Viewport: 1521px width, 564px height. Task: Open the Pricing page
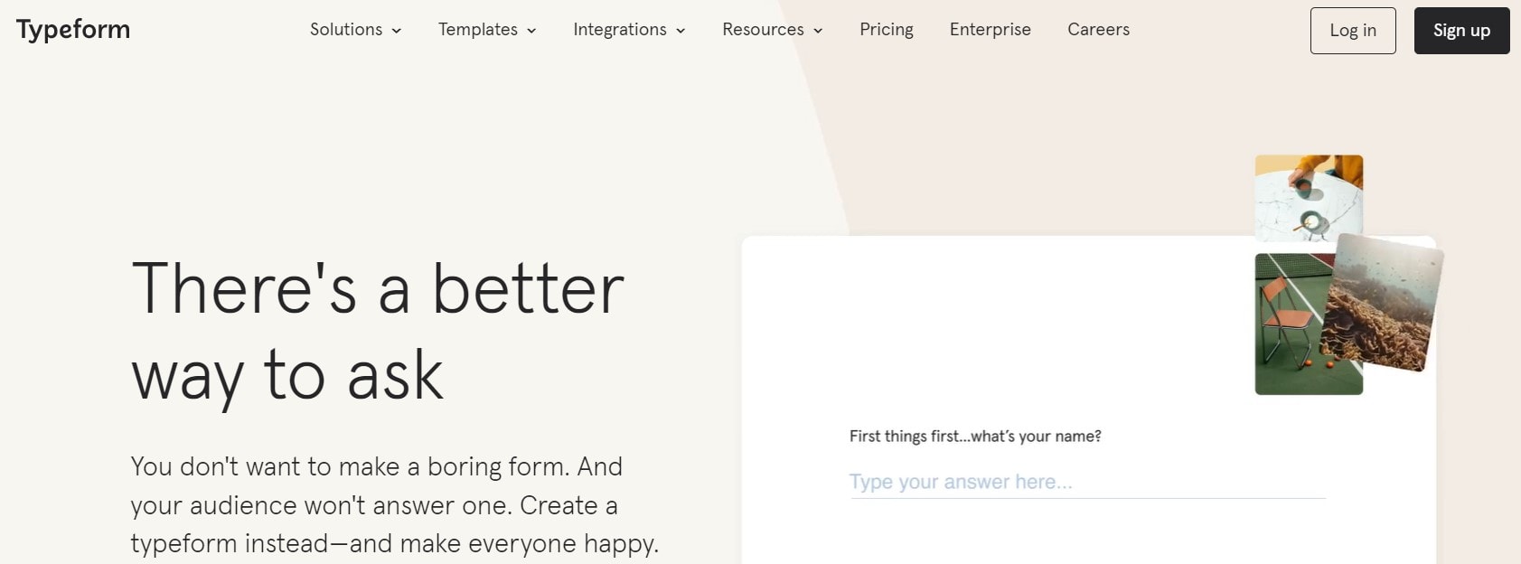tap(887, 29)
